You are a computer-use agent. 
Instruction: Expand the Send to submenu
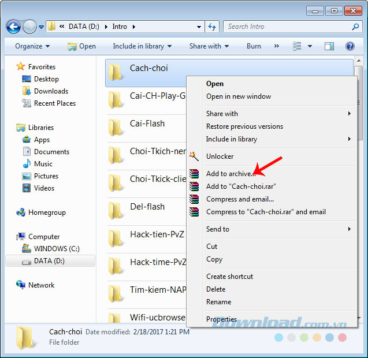(280, 229)
